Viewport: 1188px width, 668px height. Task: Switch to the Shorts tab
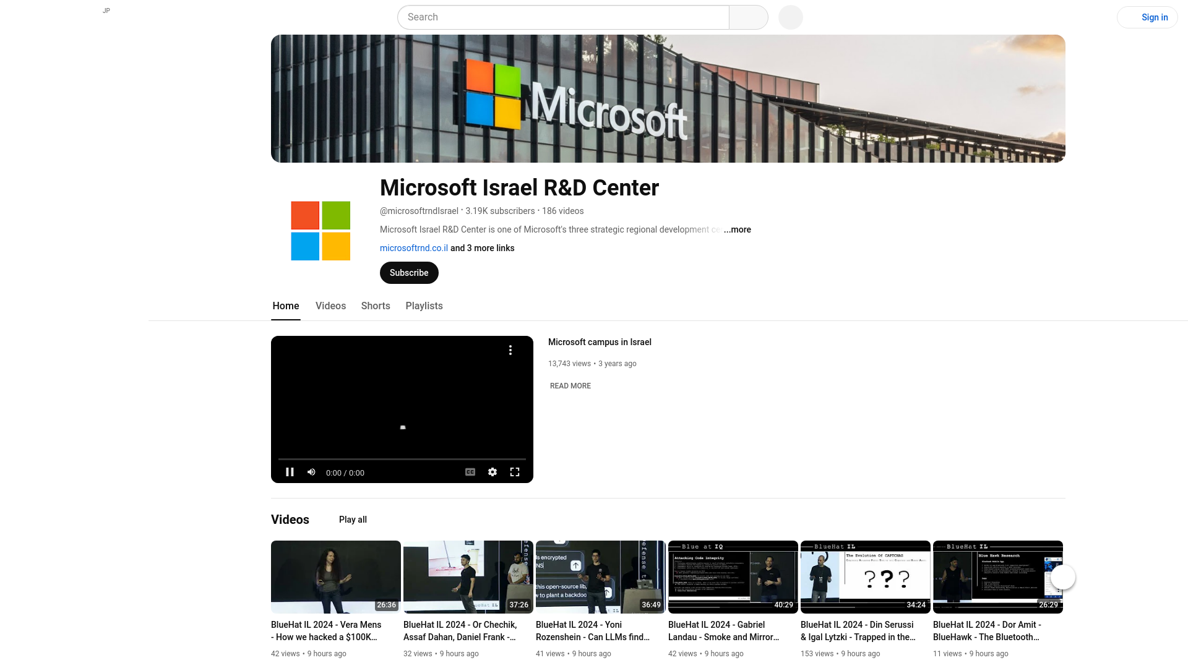click(376, 306)
